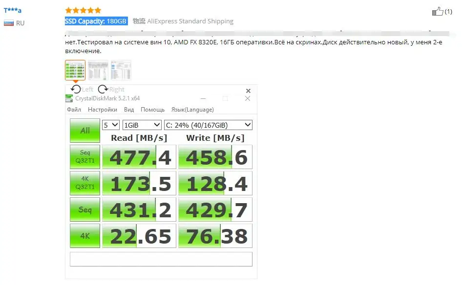Click the Write [MB/s] column header
Viewport: 462px width, 285px height.
click(215, 138)
